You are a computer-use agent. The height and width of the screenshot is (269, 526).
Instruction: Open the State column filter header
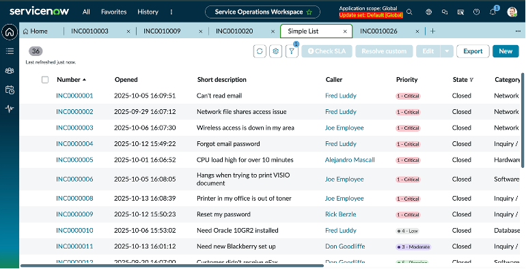(x=463, y=80)
